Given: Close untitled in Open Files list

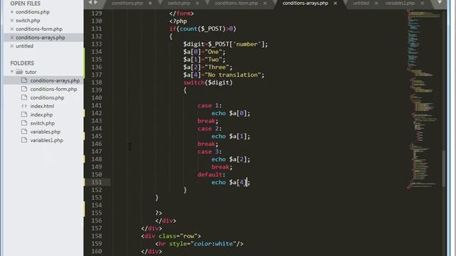Looking at the screenshot, I should [x=12, y=46].
